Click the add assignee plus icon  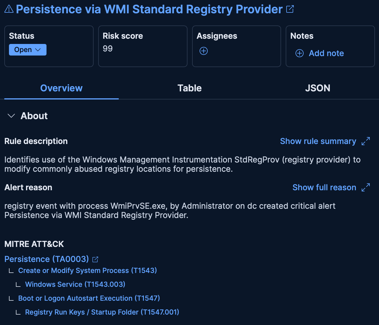(204, 51)
